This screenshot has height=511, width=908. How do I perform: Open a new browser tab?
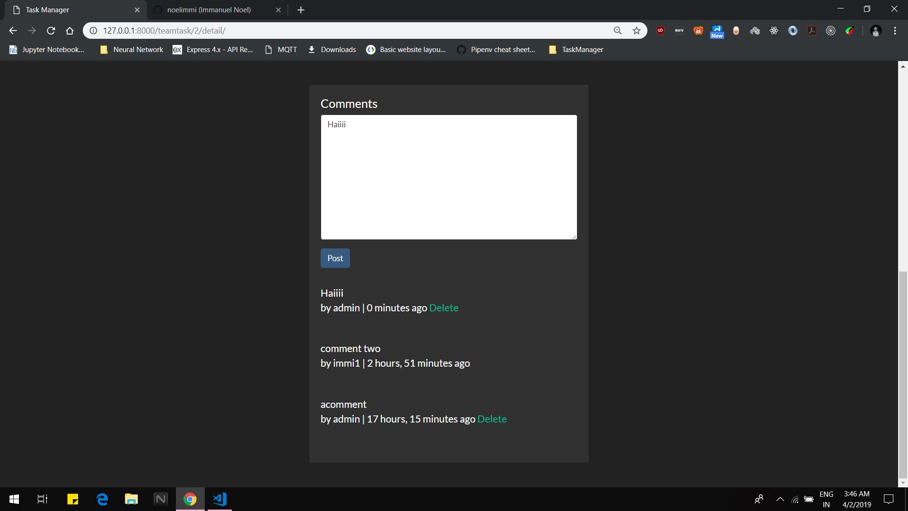pos(301,10)
